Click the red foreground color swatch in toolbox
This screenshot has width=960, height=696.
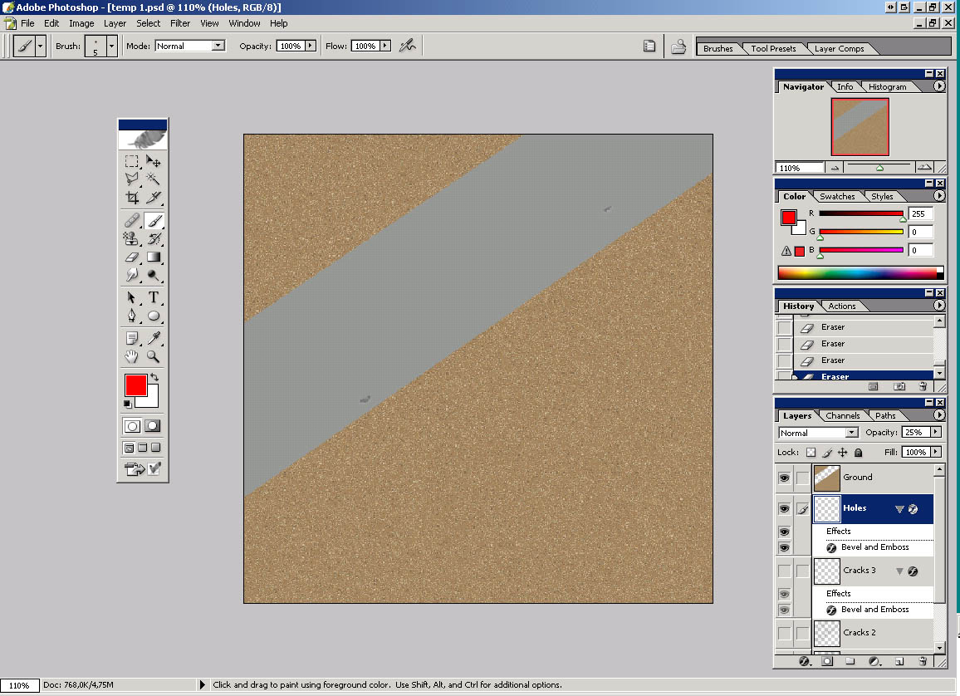tap(135, 385)
